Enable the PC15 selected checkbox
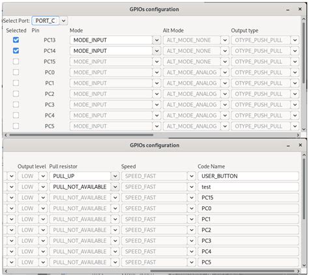 tap(16, 61)
